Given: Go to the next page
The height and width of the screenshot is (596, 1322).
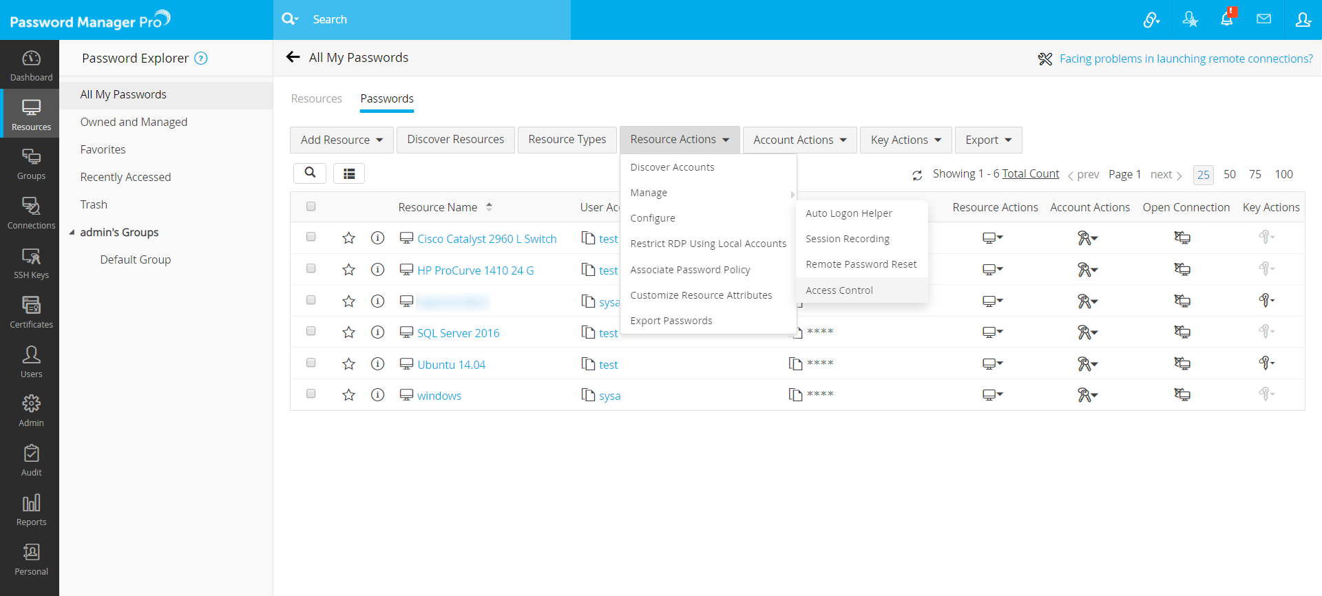Looking at the screenshot, I should click(1166, 175).
